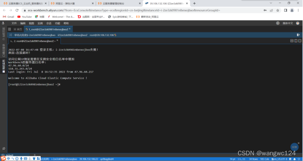Screen dimensions: 303x161
Task: Reload the page with browser refresh button
Action: pos(17,10)
